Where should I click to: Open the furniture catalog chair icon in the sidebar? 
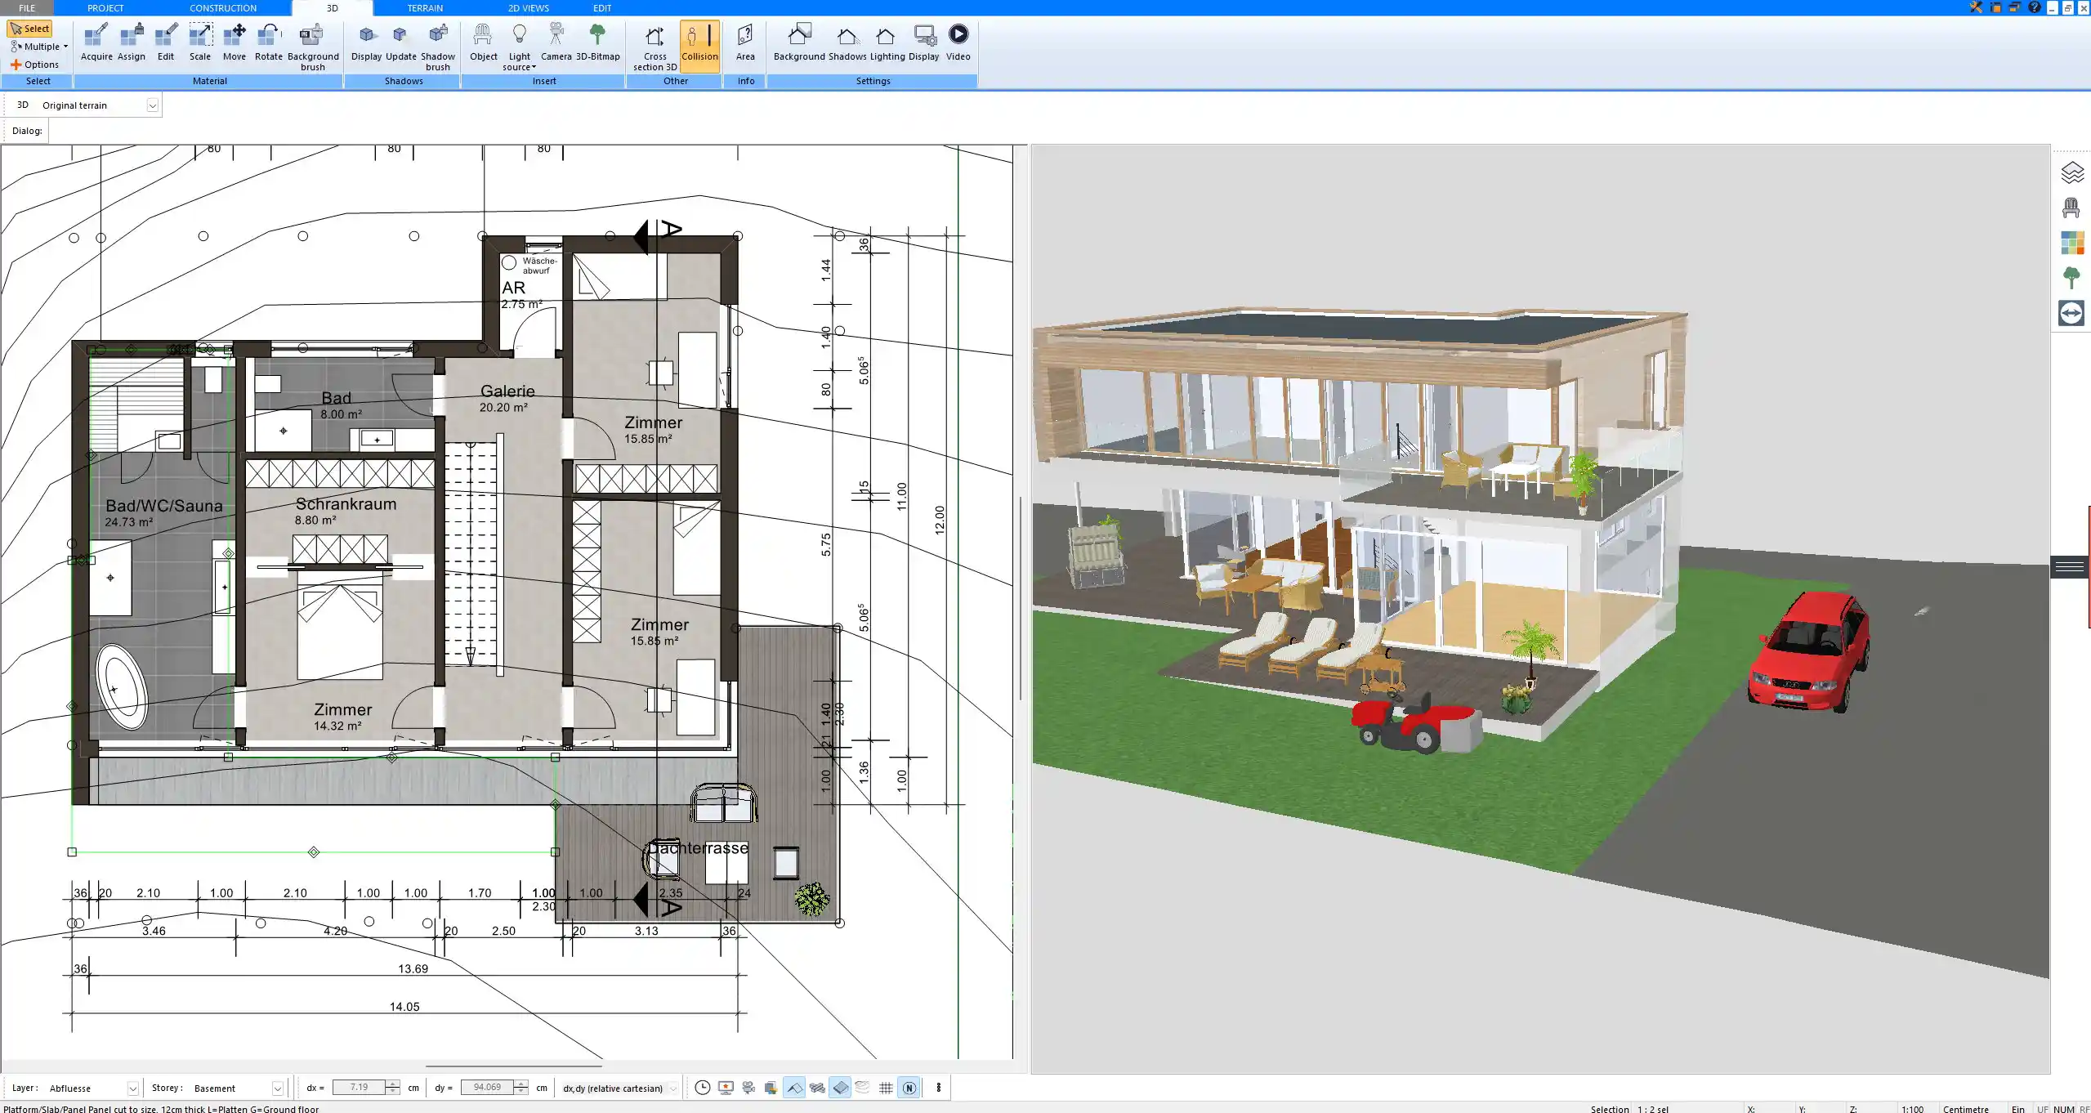pos(2071,208)
